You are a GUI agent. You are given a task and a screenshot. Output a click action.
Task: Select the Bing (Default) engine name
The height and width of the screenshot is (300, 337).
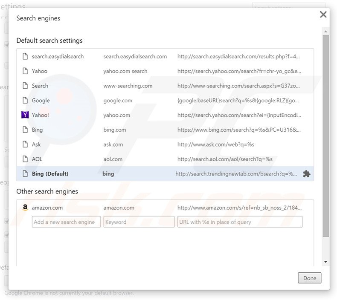pyautogui.click(x=50, y=173)
